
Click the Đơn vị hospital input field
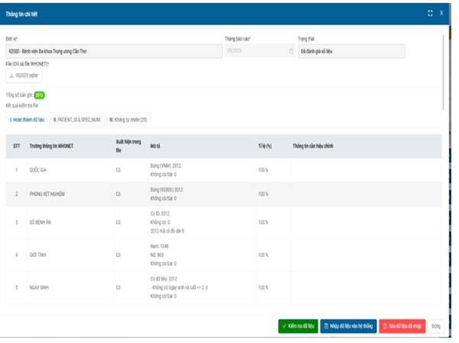pos(109,52)
